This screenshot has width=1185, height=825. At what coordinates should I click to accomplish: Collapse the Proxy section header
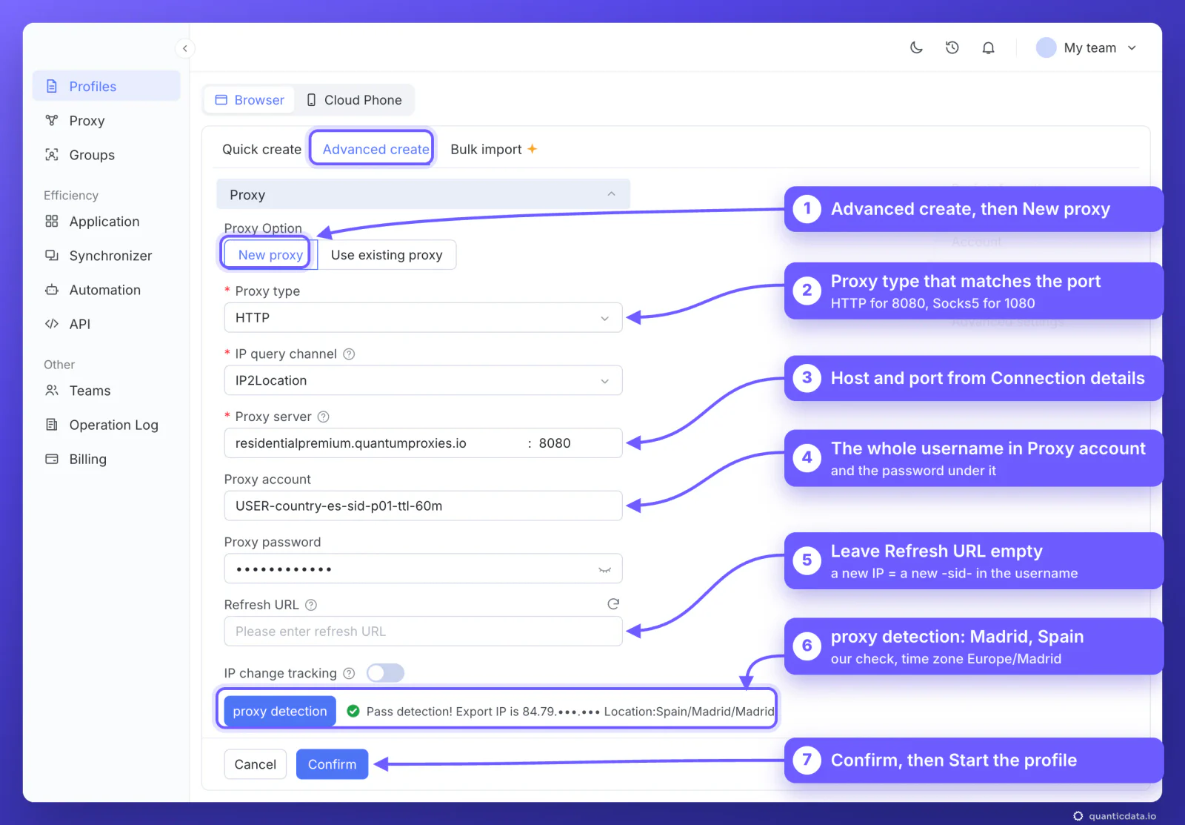pyautogui.click(x=423, y=194)
